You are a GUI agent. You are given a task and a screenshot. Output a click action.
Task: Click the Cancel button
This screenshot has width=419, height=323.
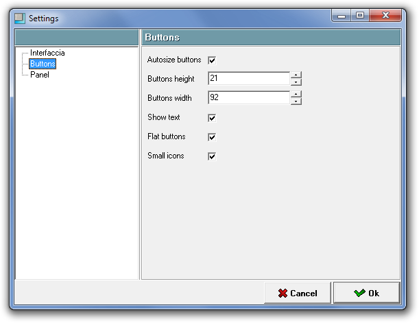coord(298,293)
